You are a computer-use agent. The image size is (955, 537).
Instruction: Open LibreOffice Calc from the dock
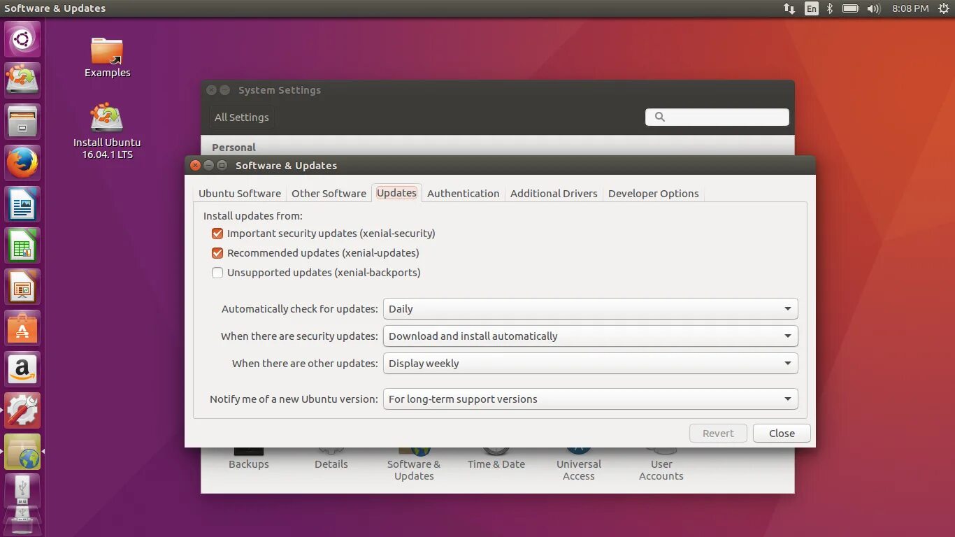coord(22,245)
